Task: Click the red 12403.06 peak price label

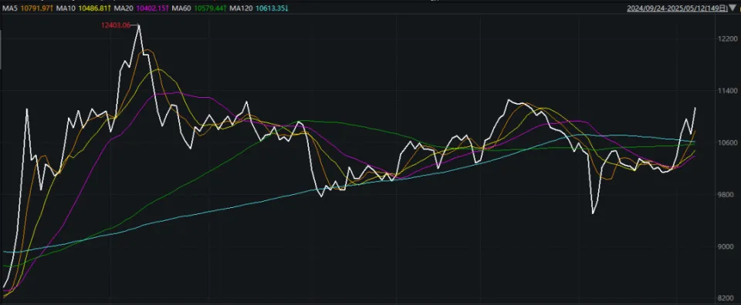Action: tap(115, 25)
